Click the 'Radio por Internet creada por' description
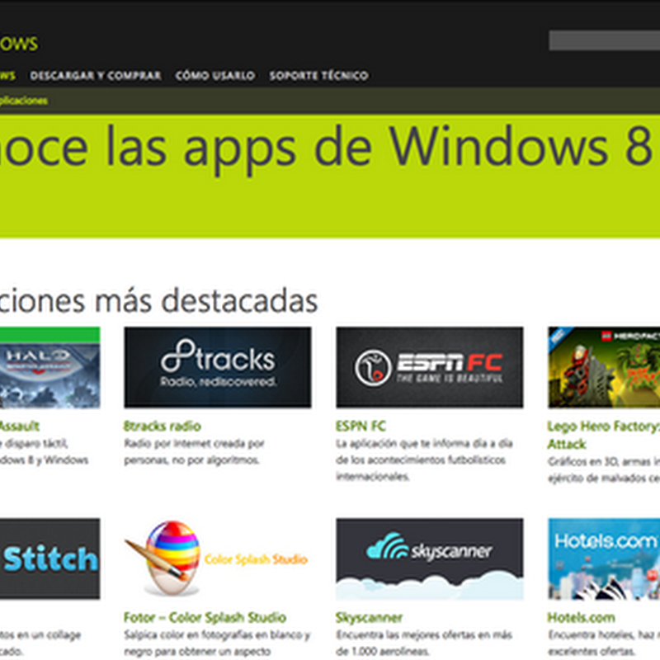The height and width of the screenshot is (660, 660). click(x=194, y=451)
